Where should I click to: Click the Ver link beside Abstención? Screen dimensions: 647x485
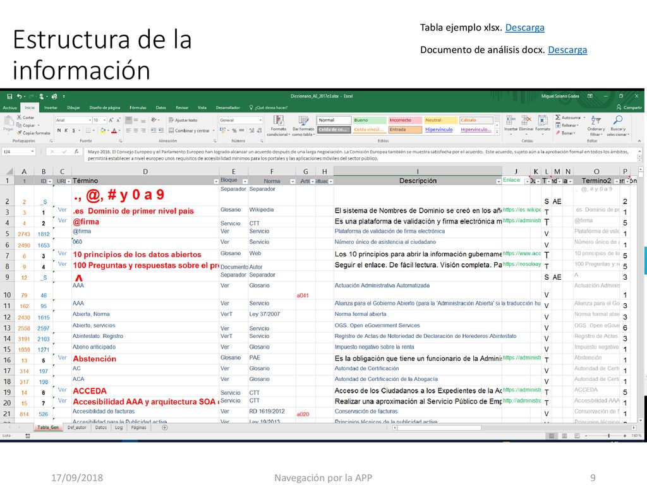(63, 357)
